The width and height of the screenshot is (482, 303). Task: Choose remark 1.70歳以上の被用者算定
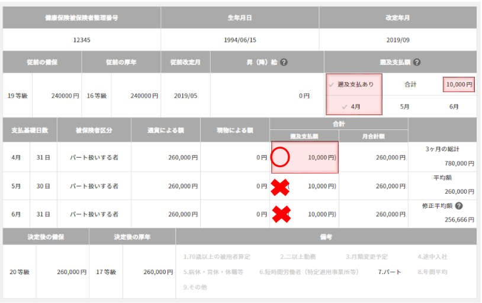217,257
